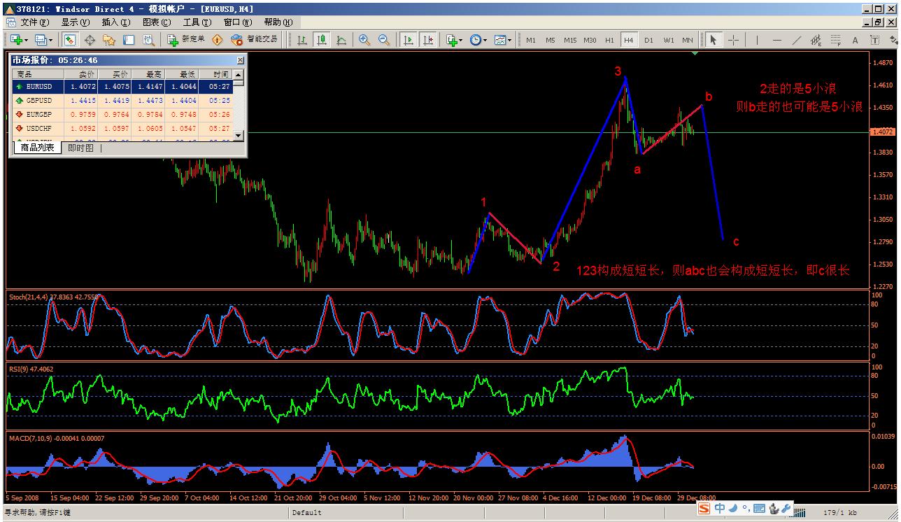
Task: Click the 智能交易 expert advisors button
Action: point(255,40)
